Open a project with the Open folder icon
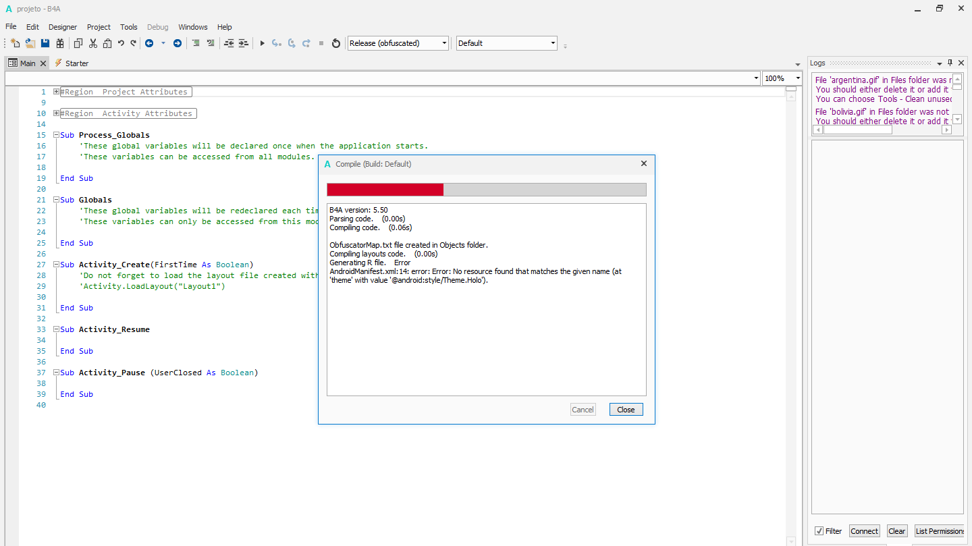 pos(30,43)
